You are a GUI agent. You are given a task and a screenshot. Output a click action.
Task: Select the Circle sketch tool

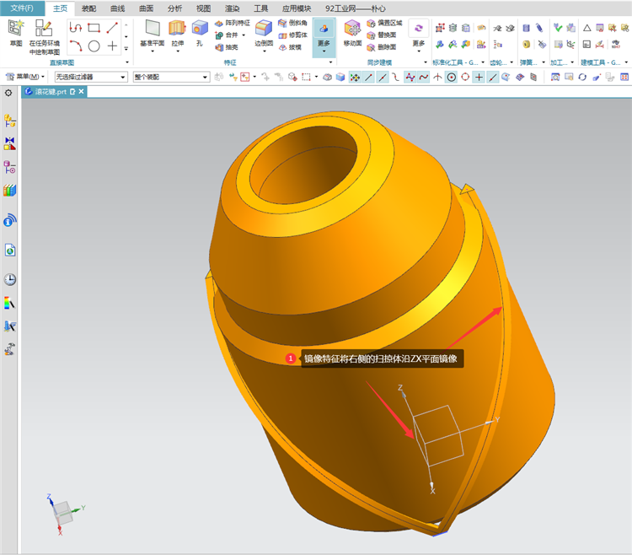tap(94, 46)
